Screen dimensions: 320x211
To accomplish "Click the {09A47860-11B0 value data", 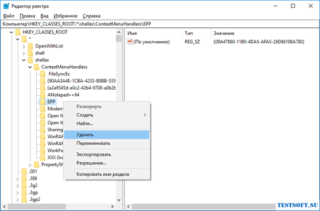I will (259, 42).
